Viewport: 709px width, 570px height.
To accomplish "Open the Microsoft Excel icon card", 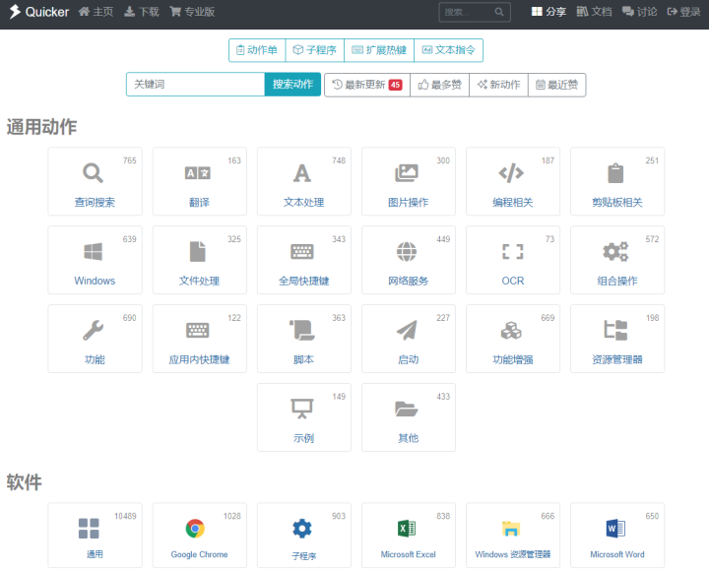I will point(409,536).
